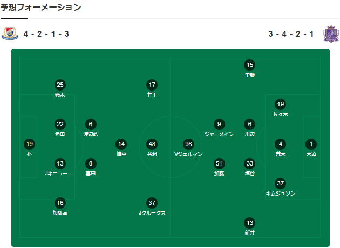The width and height of the screenshot is (340, 248).
Task: Click number 25 player circle for 鈴木
Action: (x=60, y=85)
